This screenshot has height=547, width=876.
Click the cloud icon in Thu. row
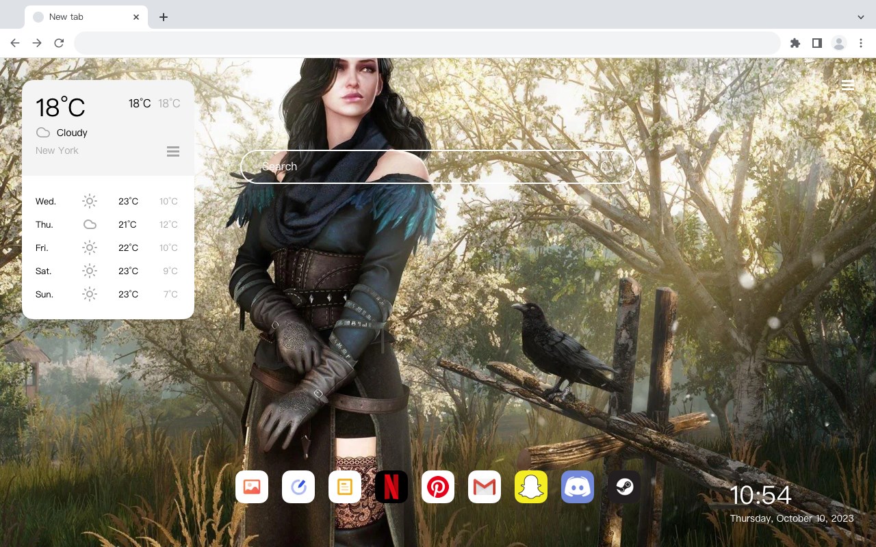[x=90, y=224]
